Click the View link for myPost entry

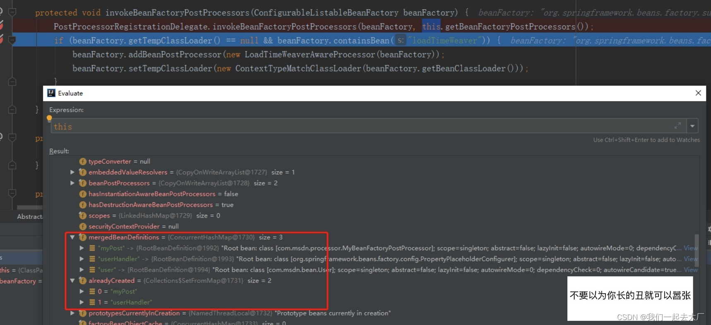tap(690, 248)
